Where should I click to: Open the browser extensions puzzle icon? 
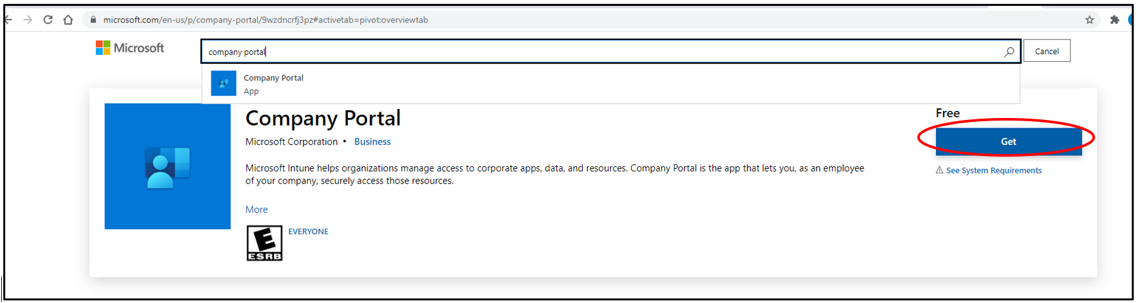[x=1114, y=20]
